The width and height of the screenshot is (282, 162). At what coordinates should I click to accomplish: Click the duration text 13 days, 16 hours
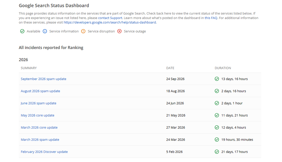point(235,79)
